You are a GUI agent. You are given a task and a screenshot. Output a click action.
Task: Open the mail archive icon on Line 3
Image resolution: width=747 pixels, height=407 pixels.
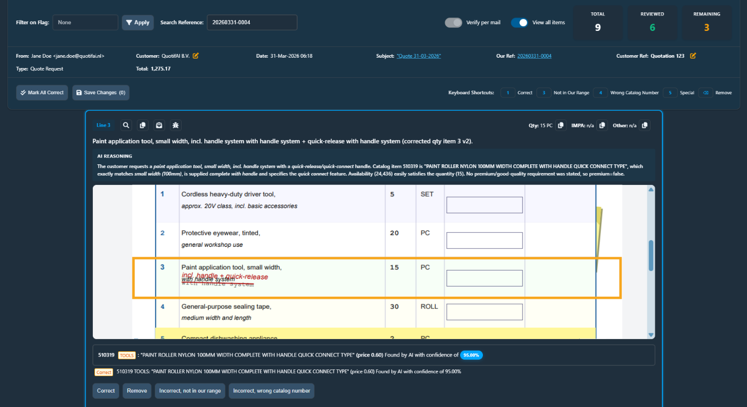point(159,125)
